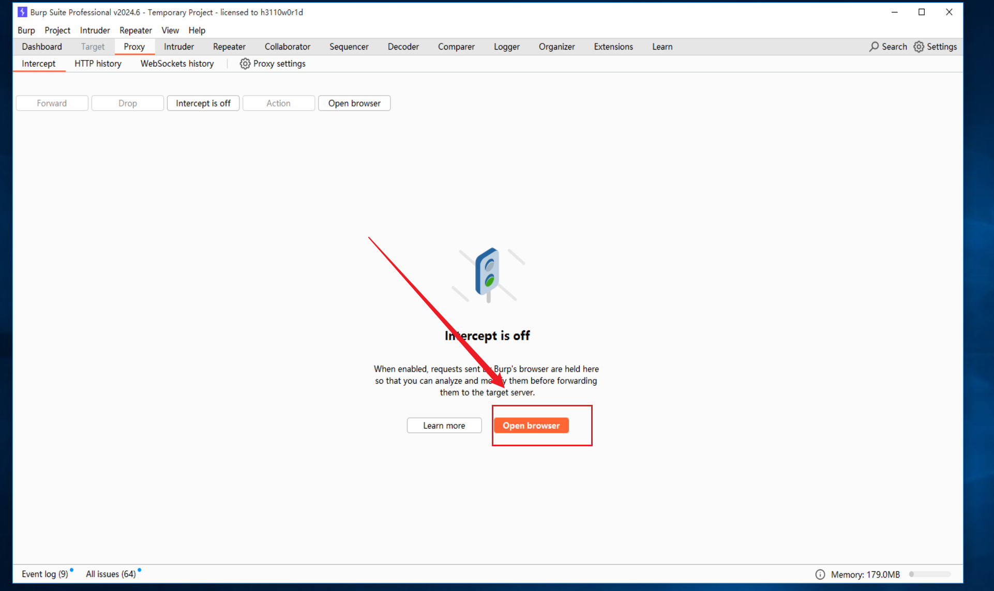Click the orange Open browser button
Screen dimensions: 994x591
(531, 425)
